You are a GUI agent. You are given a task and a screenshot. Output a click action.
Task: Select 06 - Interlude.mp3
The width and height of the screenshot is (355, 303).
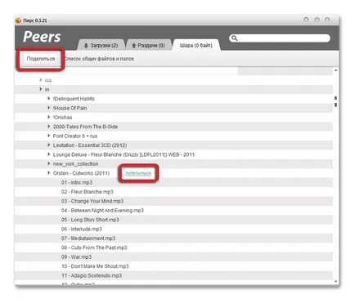coord(173,229)
